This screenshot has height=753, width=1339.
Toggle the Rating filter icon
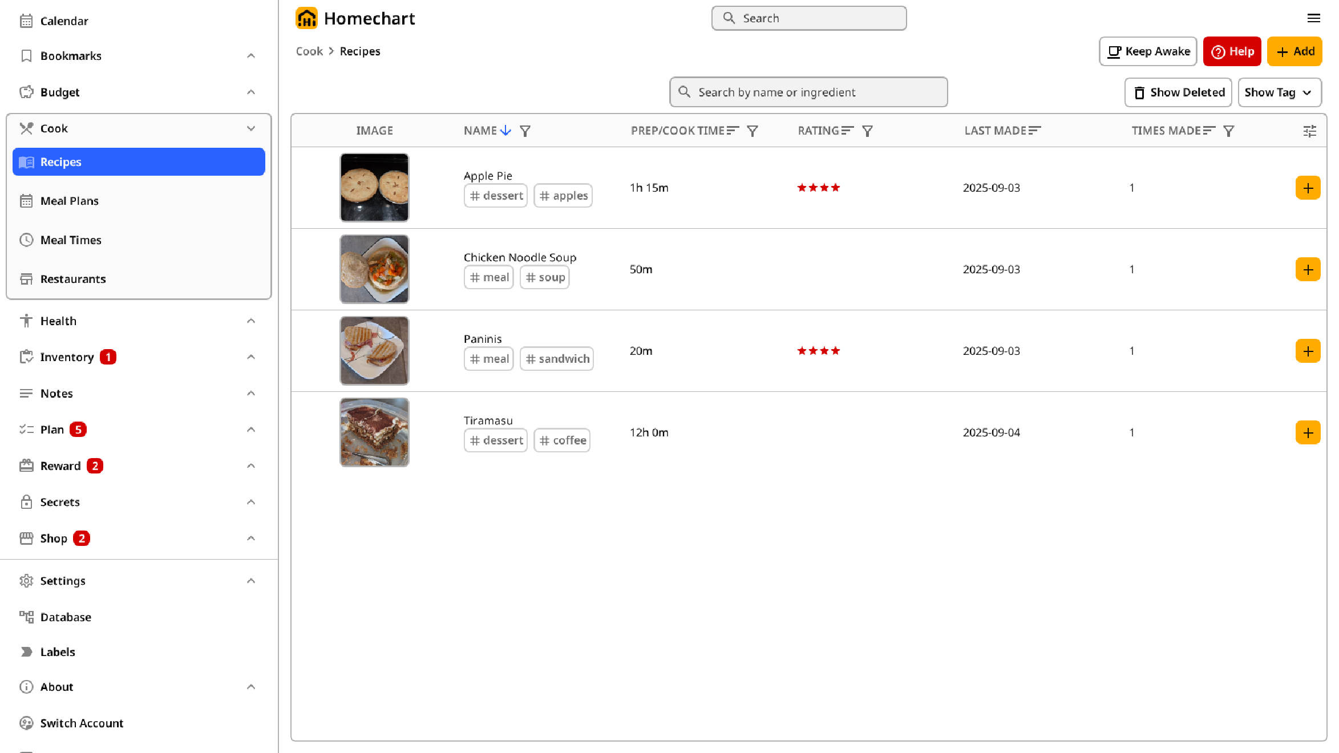coord(868,131)
